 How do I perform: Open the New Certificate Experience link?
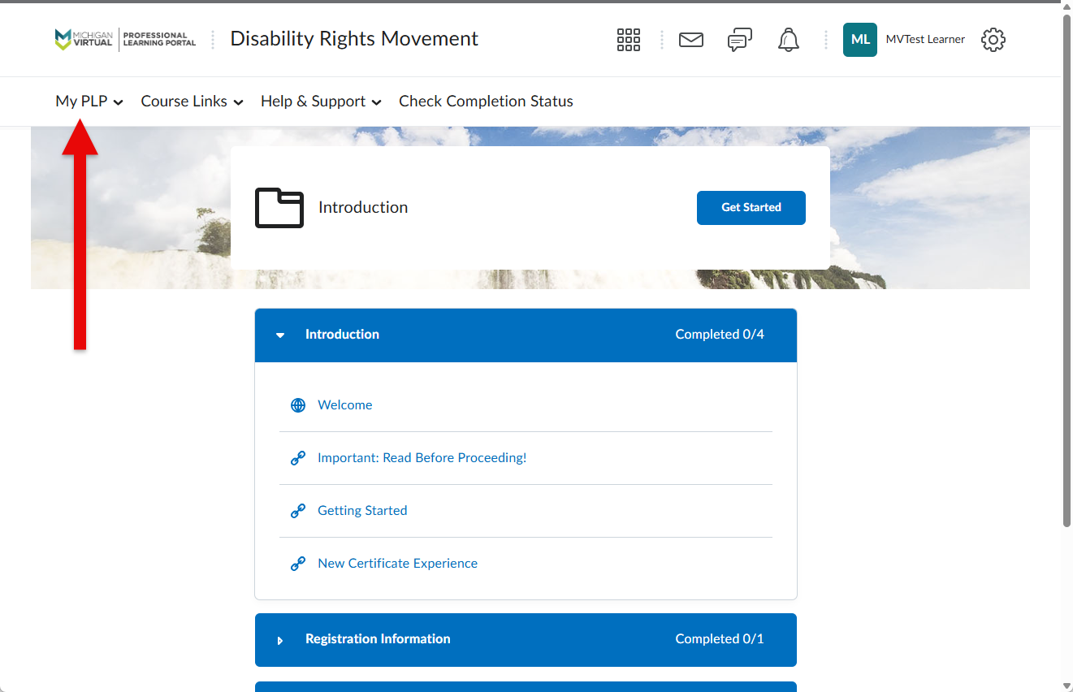(398, 564)
